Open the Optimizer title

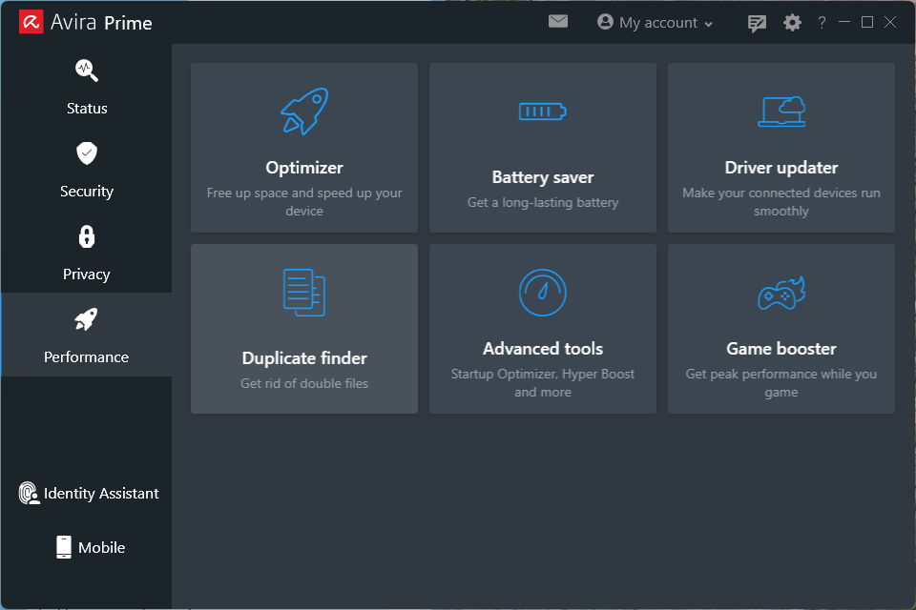(304, 168)
